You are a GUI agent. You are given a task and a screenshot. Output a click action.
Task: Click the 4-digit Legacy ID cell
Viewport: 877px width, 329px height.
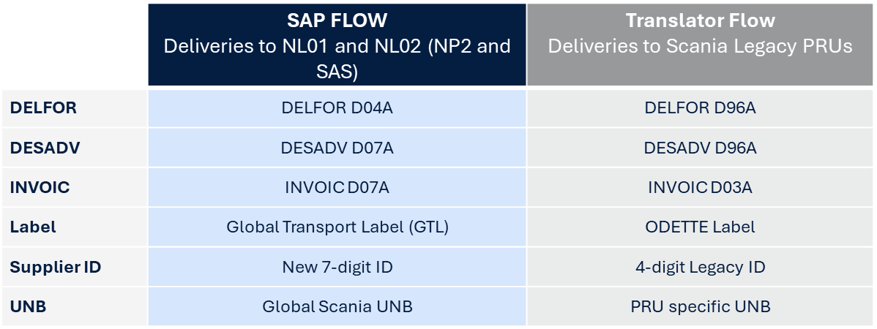700,267
